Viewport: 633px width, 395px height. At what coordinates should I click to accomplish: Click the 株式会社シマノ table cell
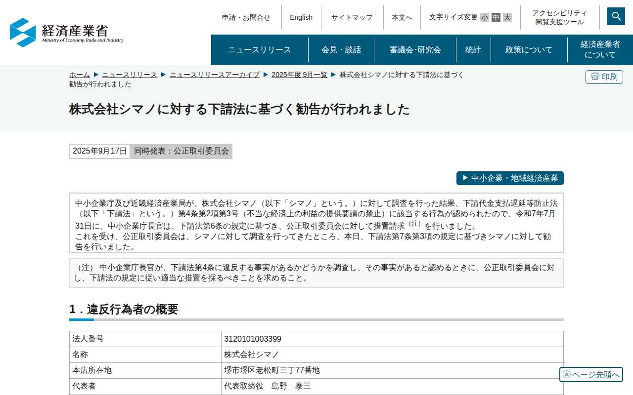click(392, 355)
